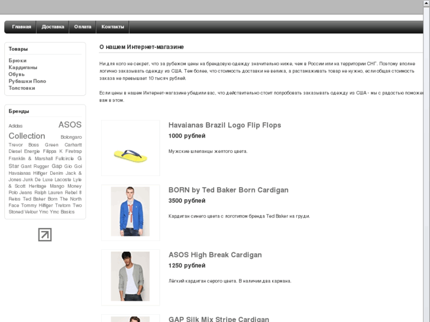
Task: Choose the Mango brand tag
Action: 57,186
